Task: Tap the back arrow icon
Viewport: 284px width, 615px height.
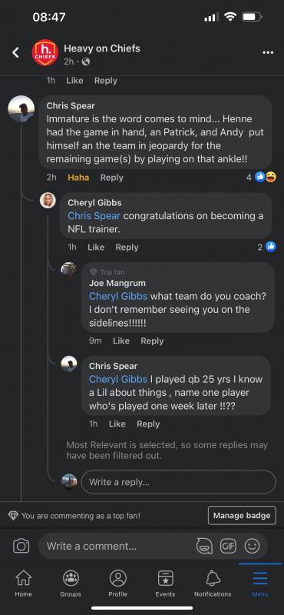Action: click(x=15, y=52)
